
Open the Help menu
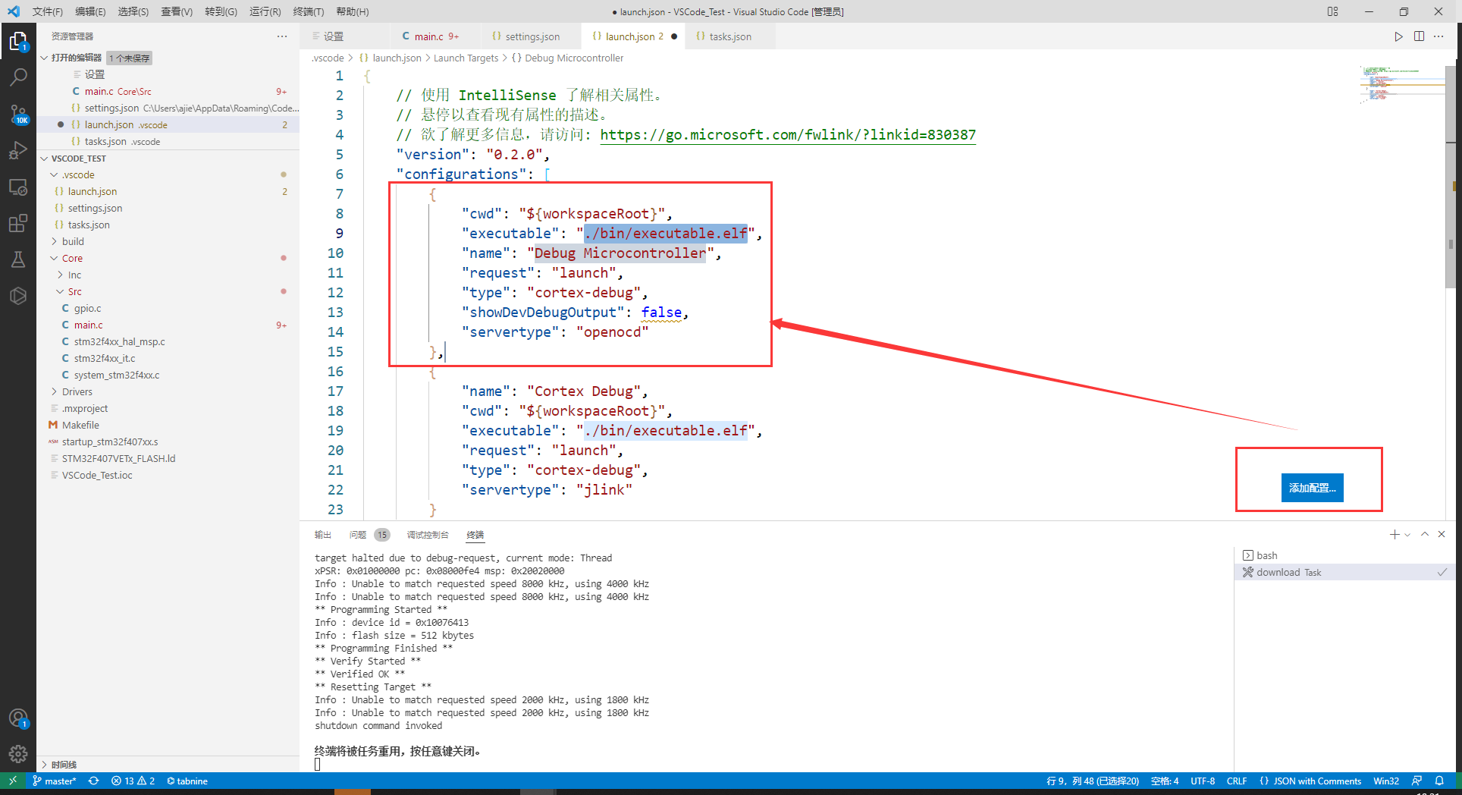click(352, 11)
